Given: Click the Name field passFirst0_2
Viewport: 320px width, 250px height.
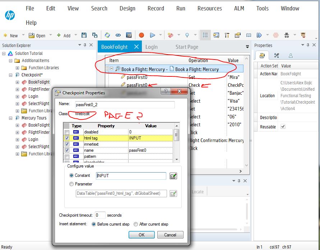Looking at the screenshot, I should 125,105.
